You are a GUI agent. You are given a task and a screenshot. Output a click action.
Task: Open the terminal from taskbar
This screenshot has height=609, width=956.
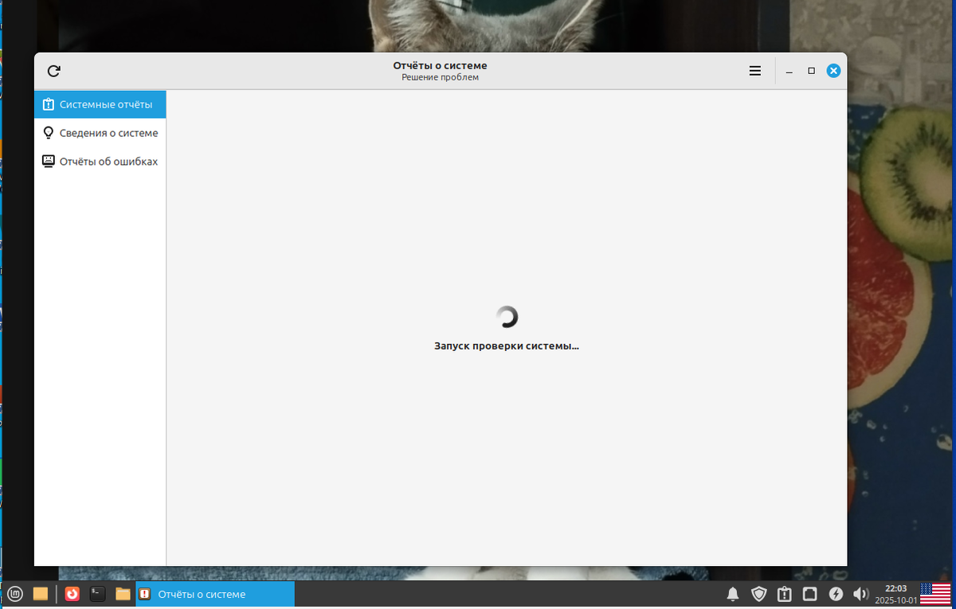click(97, 594)
